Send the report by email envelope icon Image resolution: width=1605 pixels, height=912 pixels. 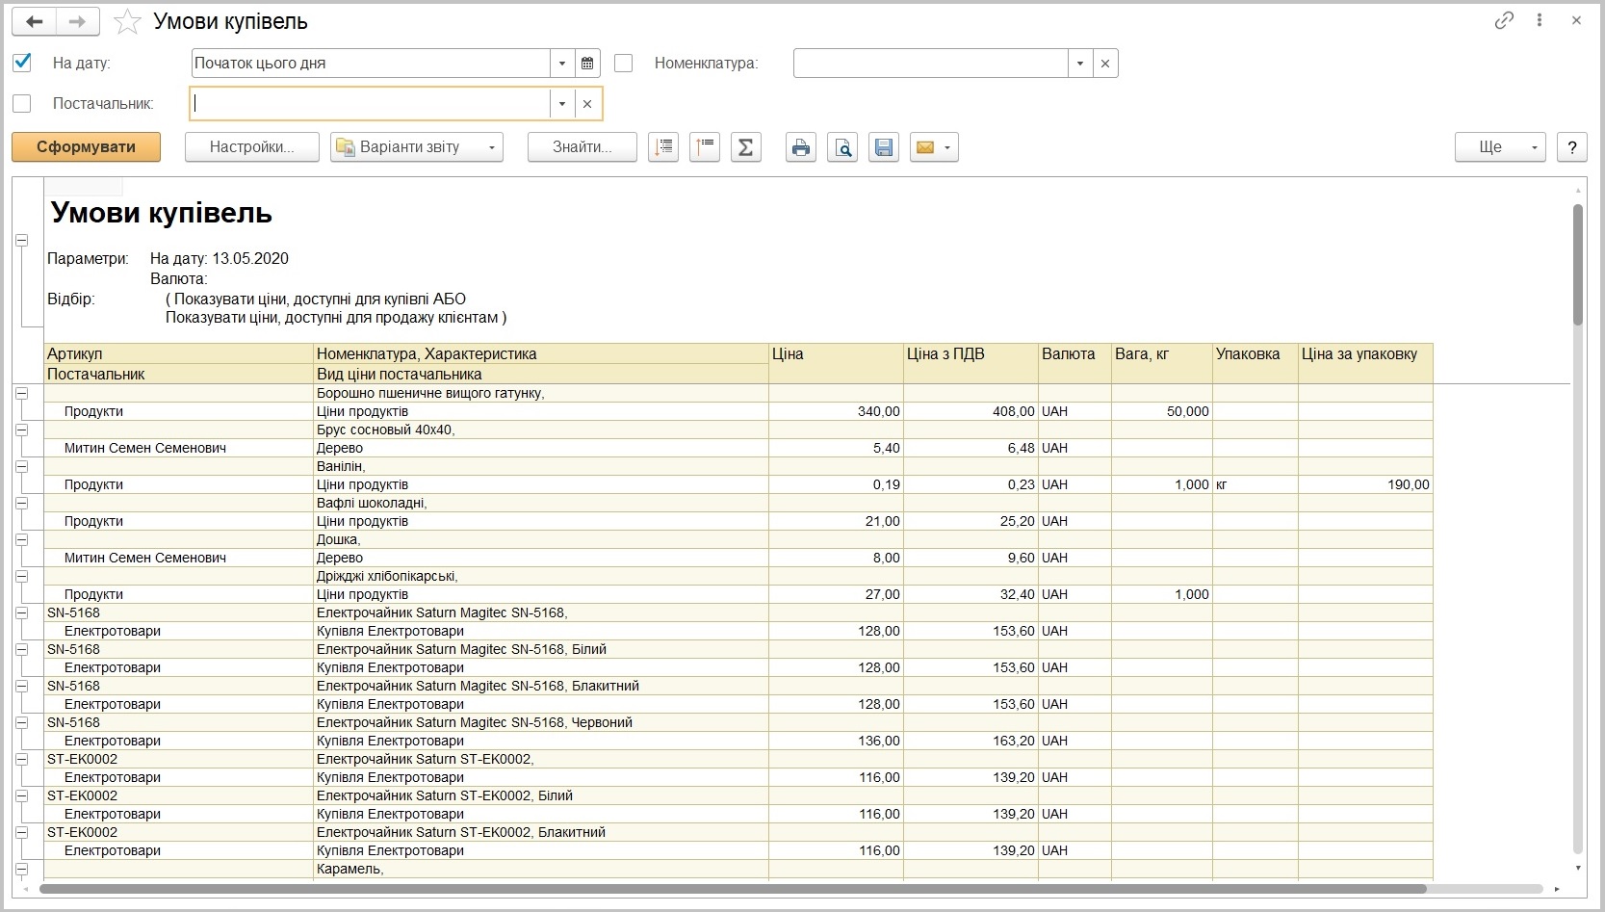(934, 147)
